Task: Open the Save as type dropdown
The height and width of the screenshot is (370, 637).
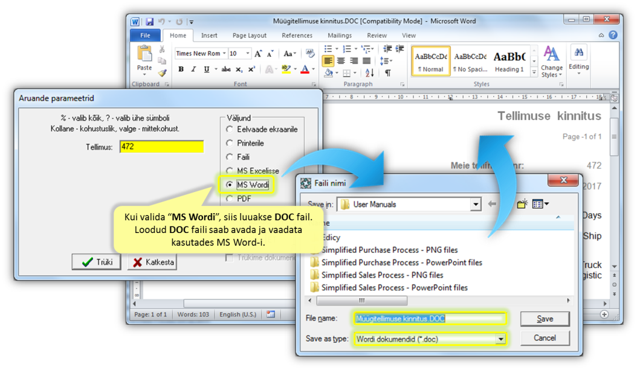Action: coord(501,339)
